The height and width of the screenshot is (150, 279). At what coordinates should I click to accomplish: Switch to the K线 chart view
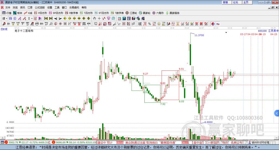[28, 13]
